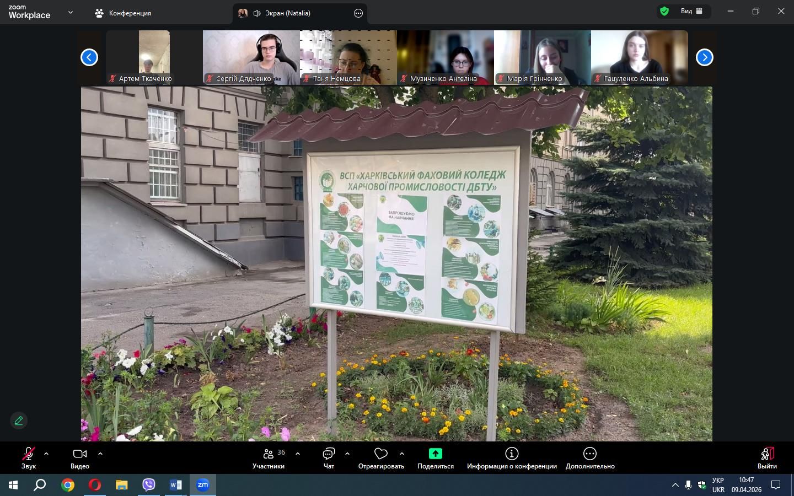Screen dimensions: 794x496
Task: Open the Чат chat panel
Action: pyautogui.click(x=329, y=457)
